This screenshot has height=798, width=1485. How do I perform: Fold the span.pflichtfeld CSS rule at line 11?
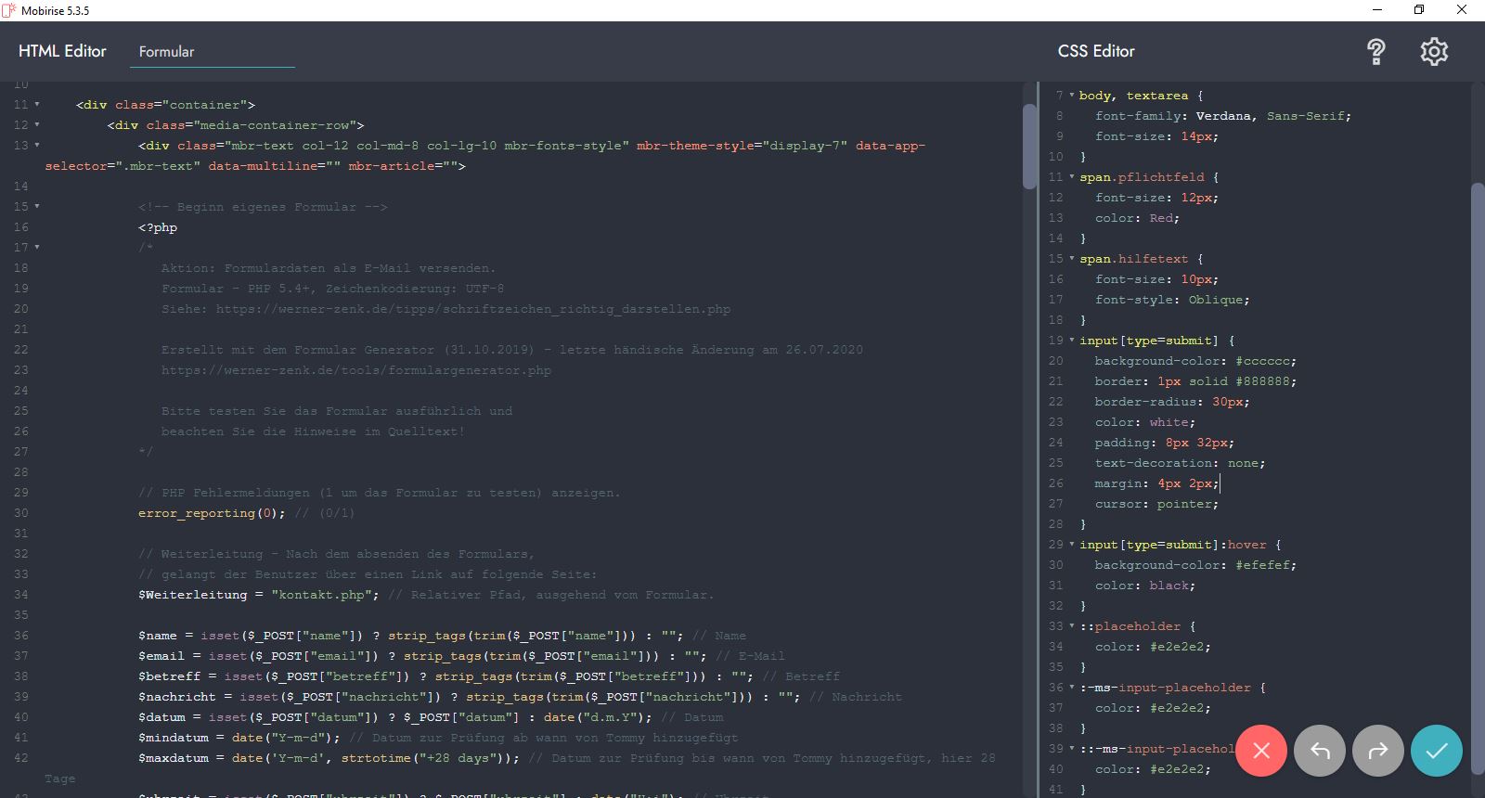click(x=1072, y=177)
